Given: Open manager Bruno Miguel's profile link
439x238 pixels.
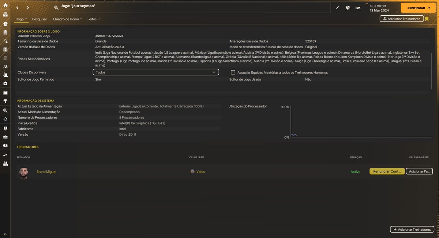Looking at the screenshot, I should (46, 171).
